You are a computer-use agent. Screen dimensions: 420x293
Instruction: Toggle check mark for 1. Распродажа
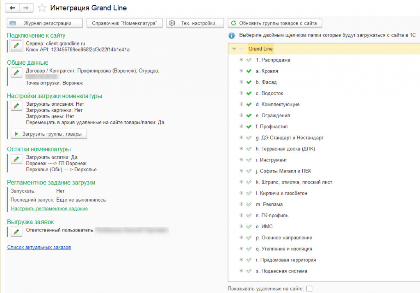249,60
